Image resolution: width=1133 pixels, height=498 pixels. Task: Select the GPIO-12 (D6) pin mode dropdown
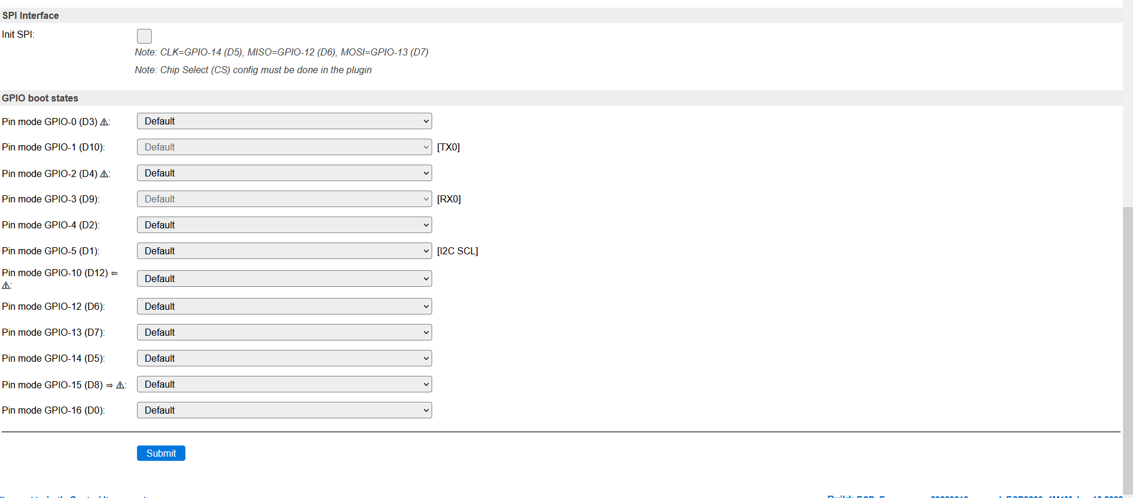point(284,306)
